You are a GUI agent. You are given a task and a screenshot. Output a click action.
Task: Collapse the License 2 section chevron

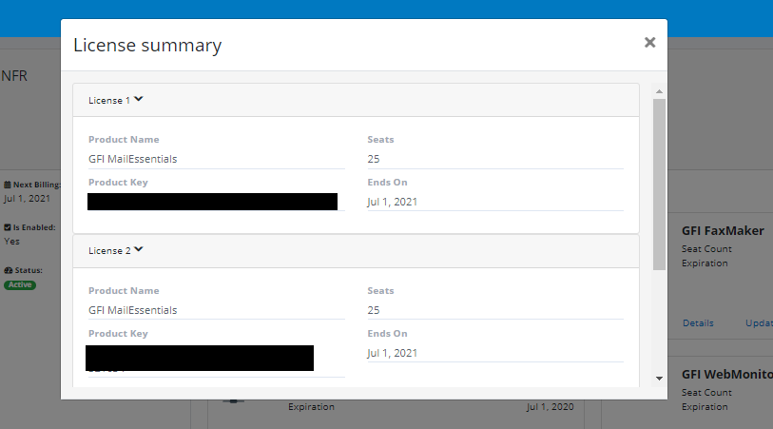click(139, 249)
